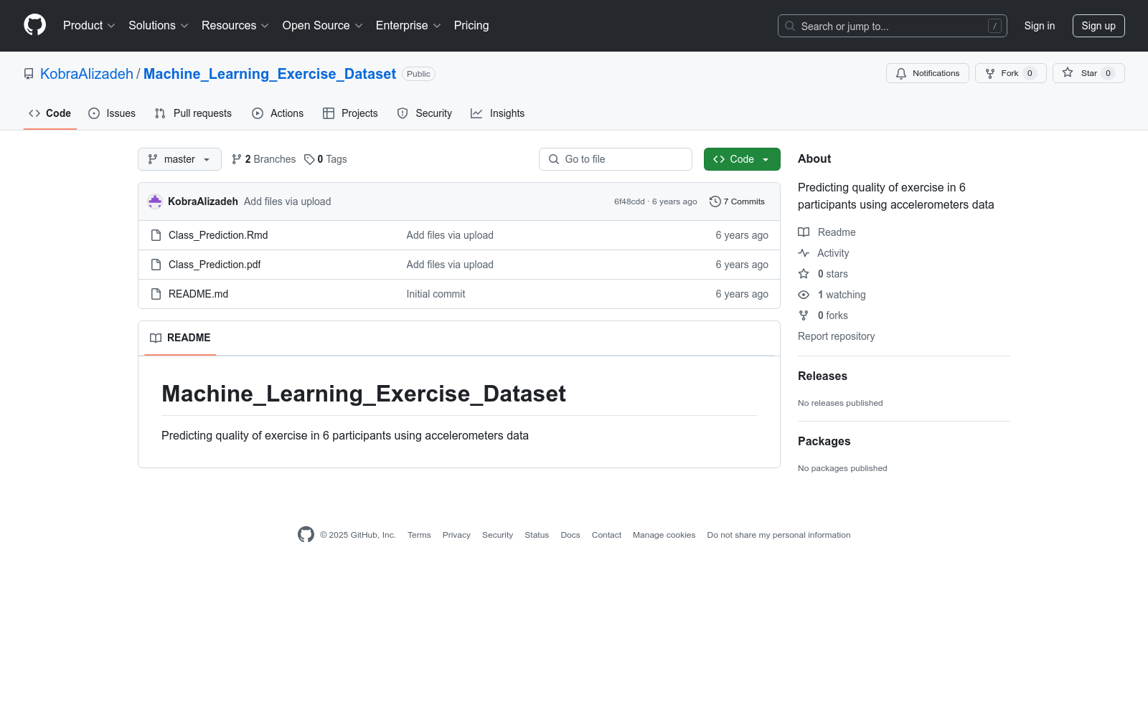Click the Class_Prediction.Rmd file icon
1148x717 pixels.
click(156, 235)
